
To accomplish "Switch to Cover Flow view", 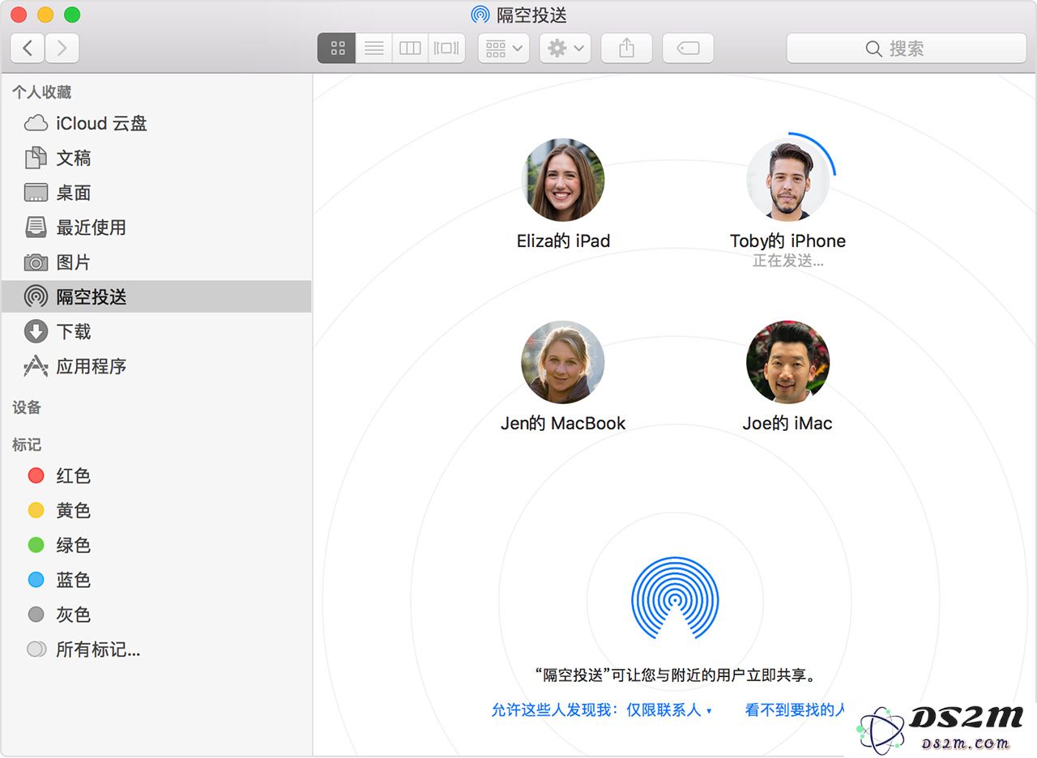I will (446, 49).
